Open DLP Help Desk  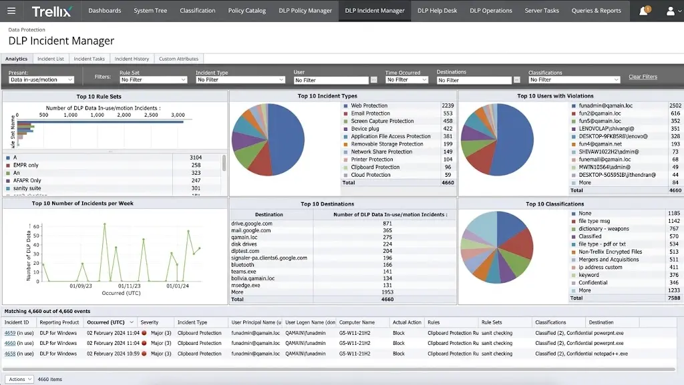437,11
